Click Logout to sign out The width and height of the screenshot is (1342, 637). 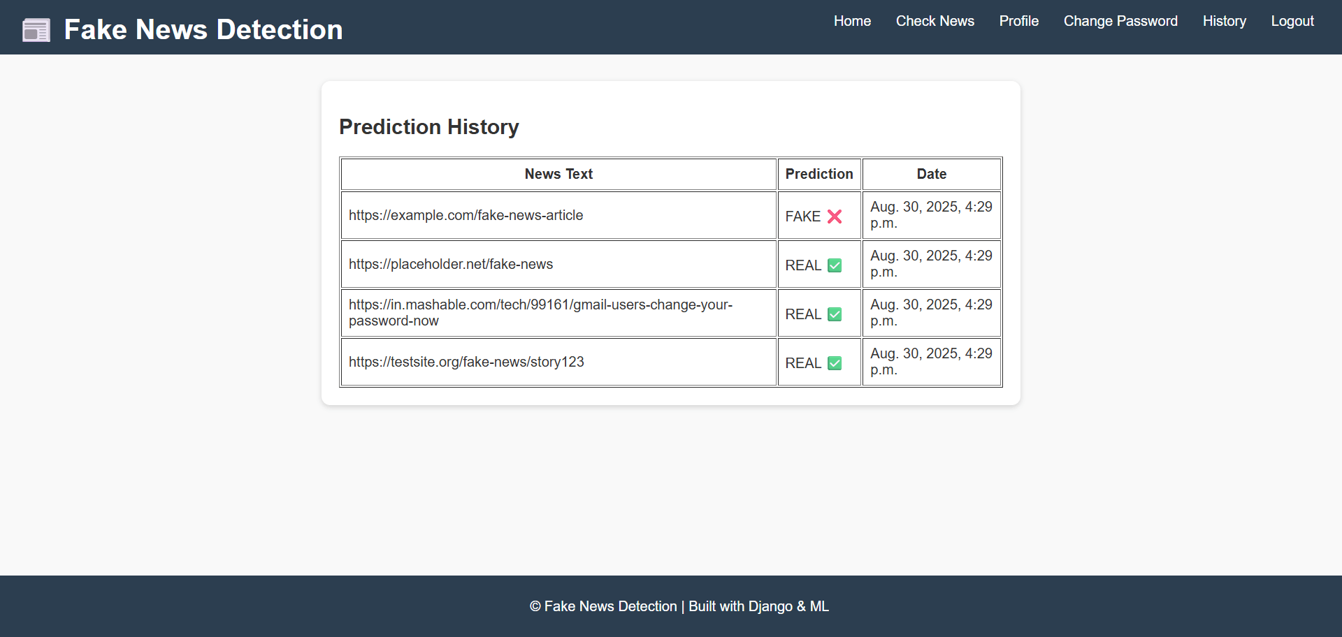[1292, 21]
